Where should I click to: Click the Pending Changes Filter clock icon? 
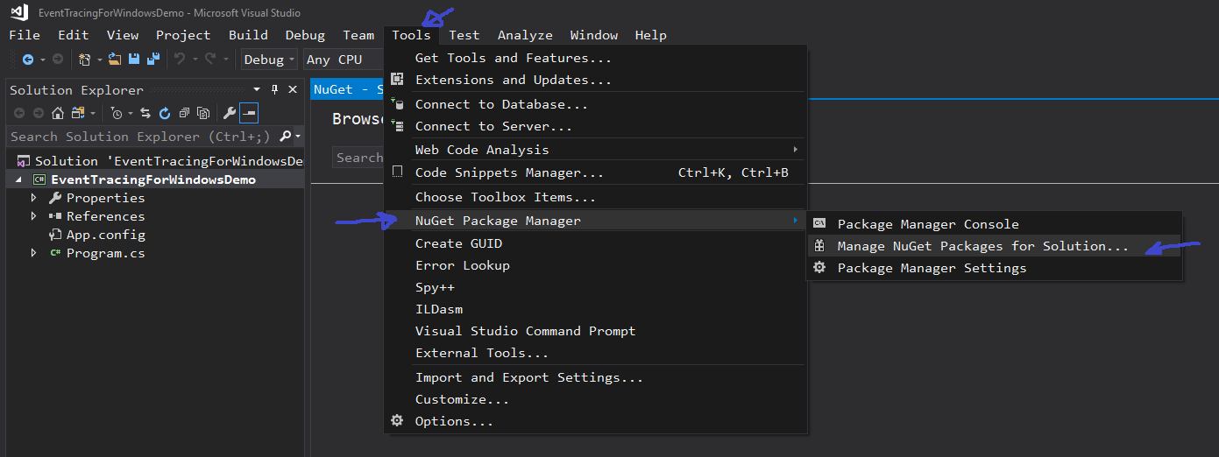[x=117, y=113]
